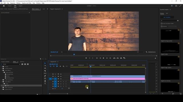Expand the Video Transitions folder
The width and height of the screenshot is (183, 102).
(x=1, y=88)
